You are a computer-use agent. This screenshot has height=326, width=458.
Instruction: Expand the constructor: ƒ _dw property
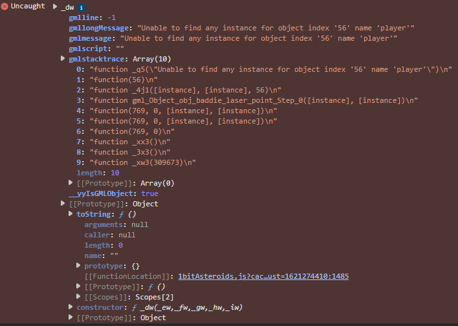72,307
